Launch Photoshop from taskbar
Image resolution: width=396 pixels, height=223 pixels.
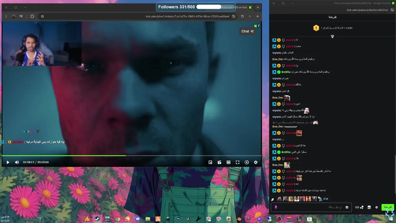(178, 219)
